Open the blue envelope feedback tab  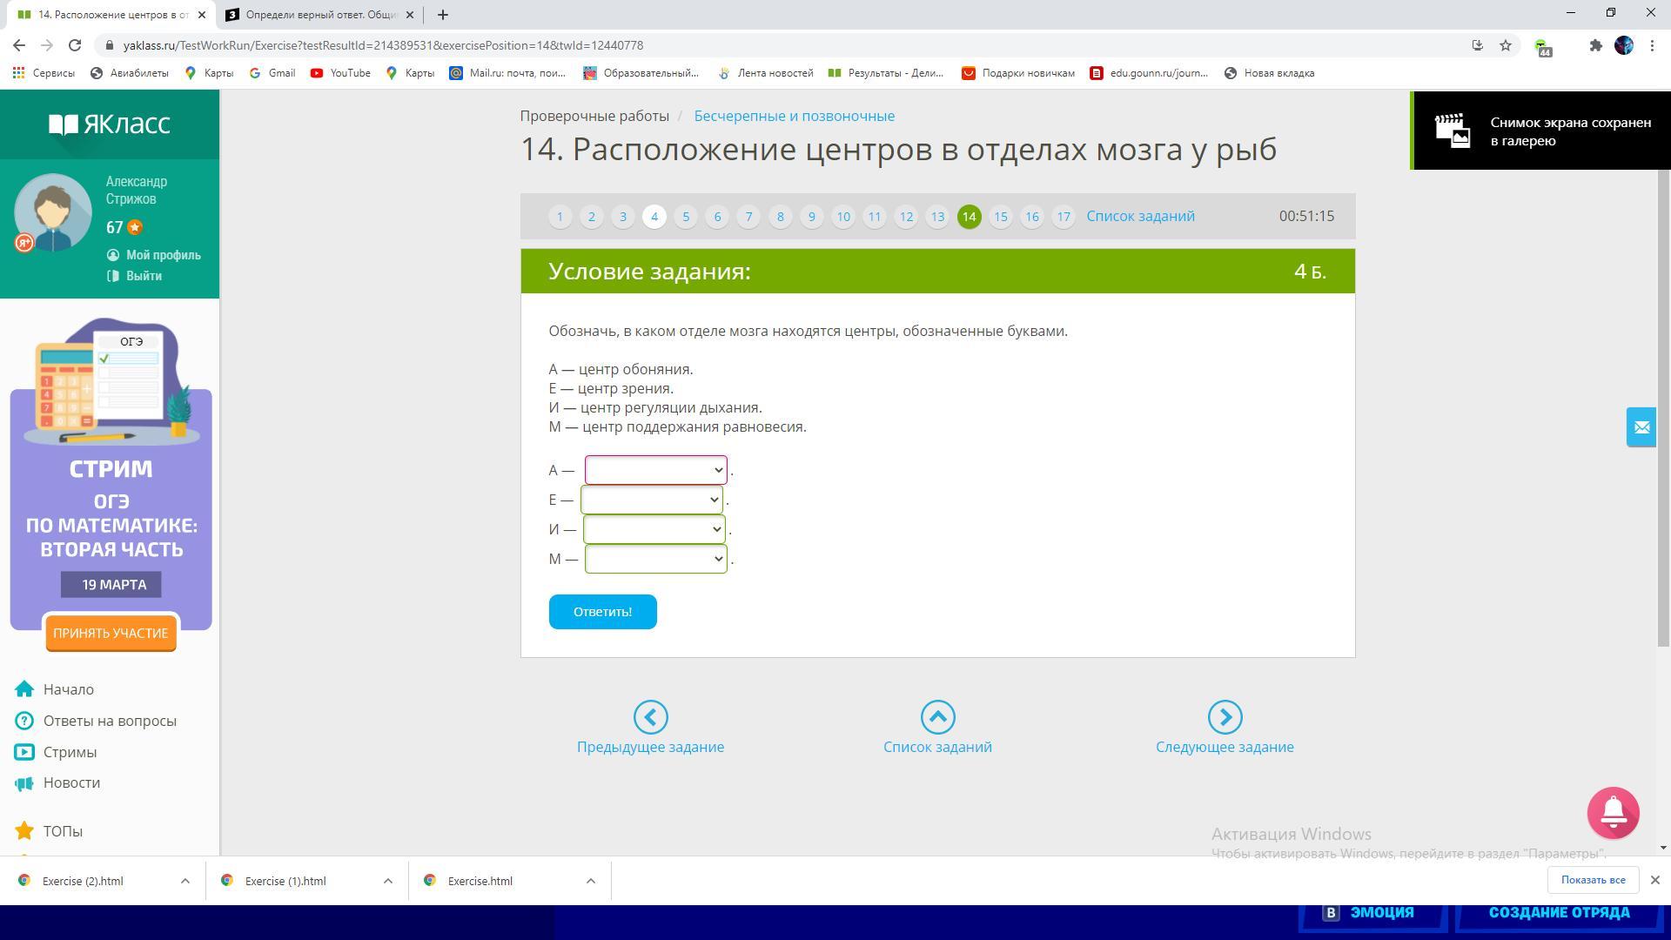(x=1641, y=427)
